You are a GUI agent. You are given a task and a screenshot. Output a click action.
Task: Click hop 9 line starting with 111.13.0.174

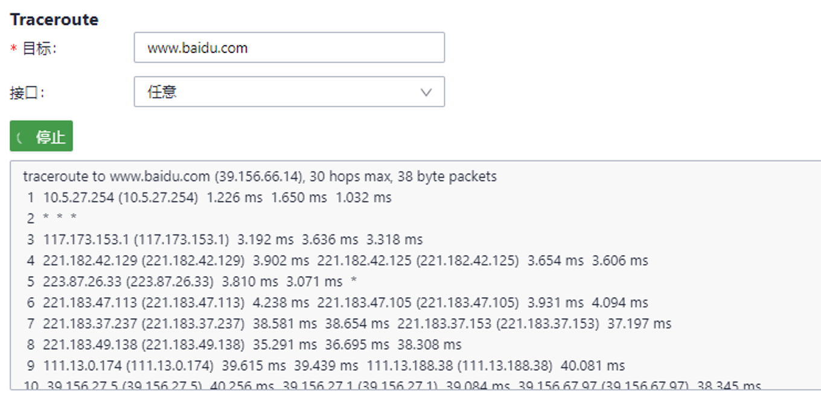[325, 366]
